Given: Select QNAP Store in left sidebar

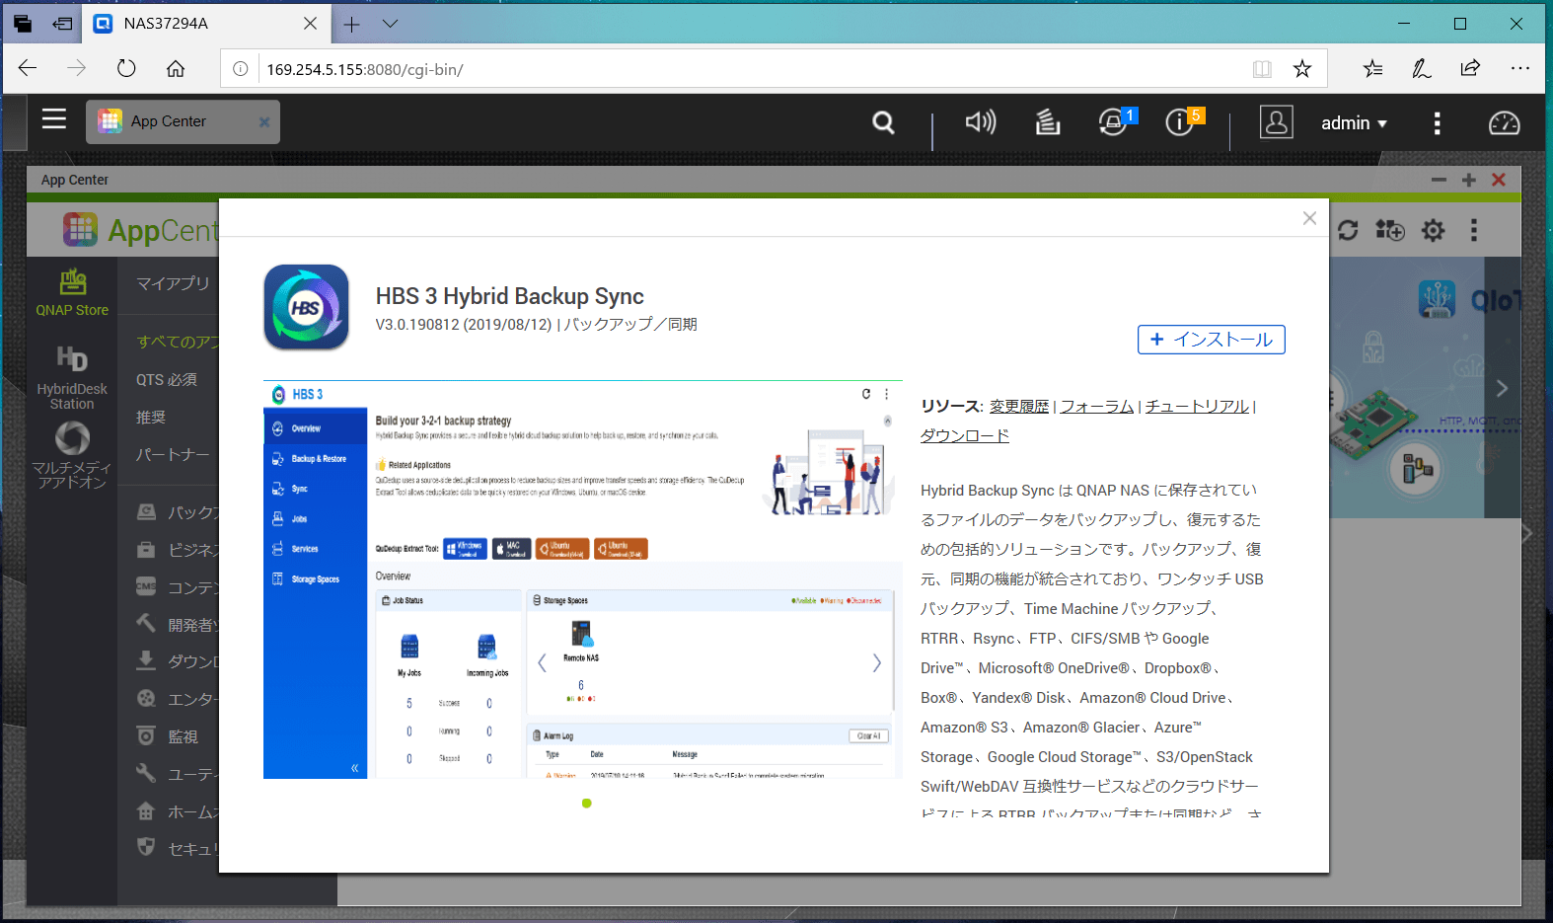Looking at the screenshot, I should [x=72, y=292].
